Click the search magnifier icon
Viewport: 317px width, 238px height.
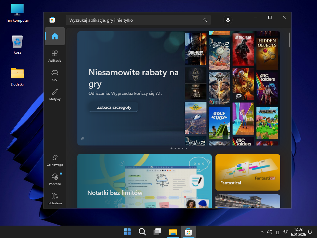coord(205,20)
